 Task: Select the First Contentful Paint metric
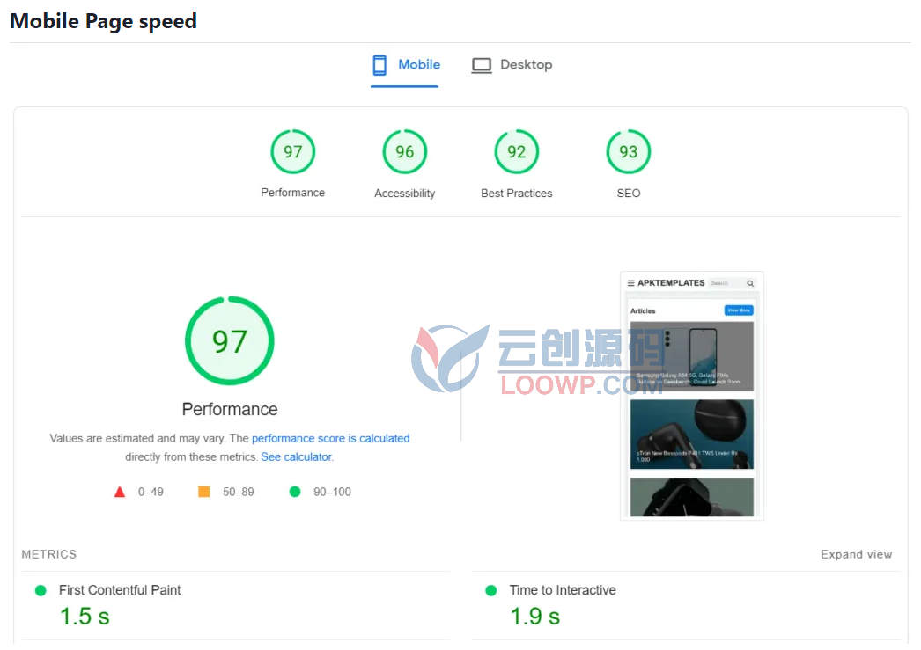236,605
